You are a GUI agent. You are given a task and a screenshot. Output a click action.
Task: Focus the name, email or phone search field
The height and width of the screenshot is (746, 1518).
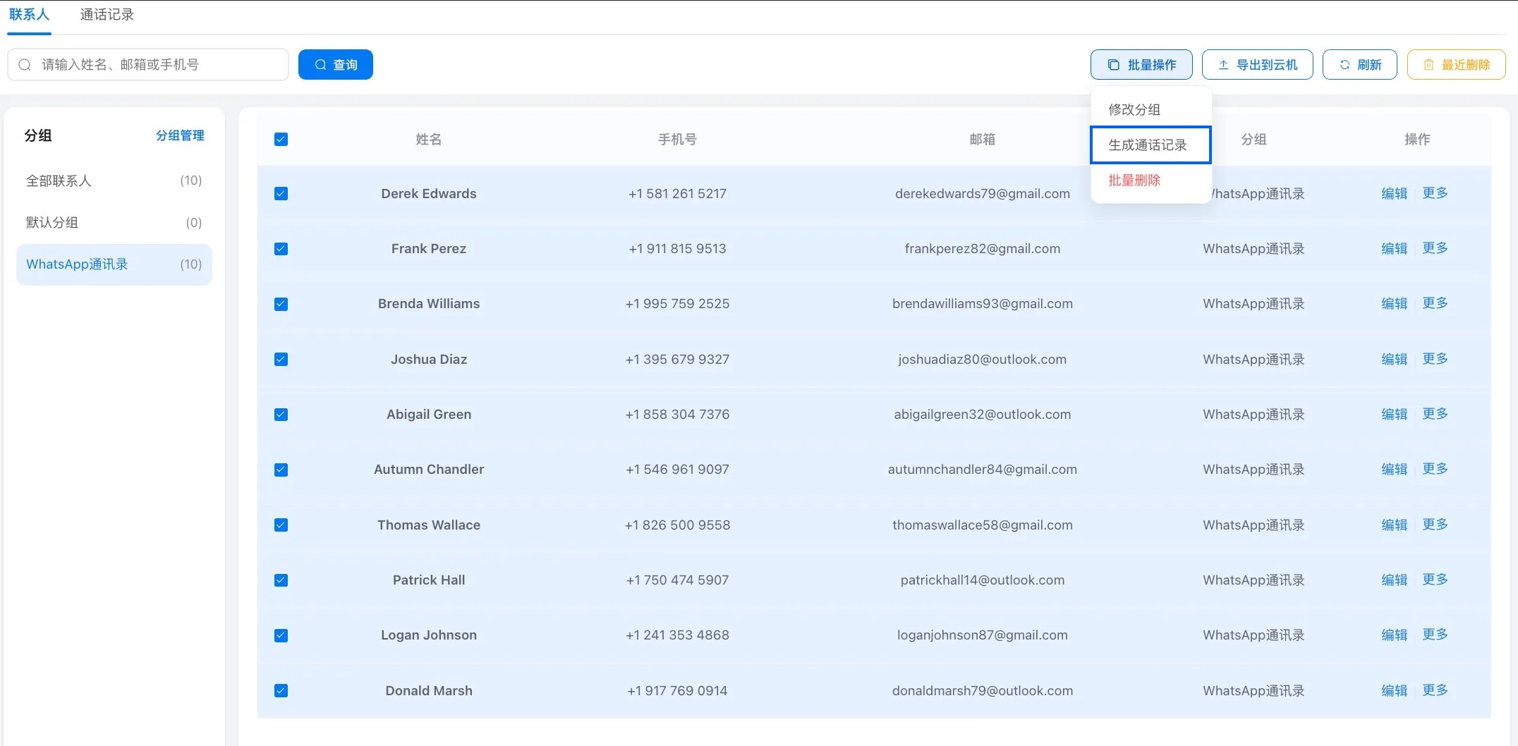point(148,65)
